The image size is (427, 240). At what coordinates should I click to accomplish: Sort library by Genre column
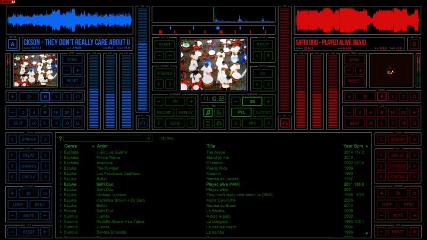click(x=70, y=146)
